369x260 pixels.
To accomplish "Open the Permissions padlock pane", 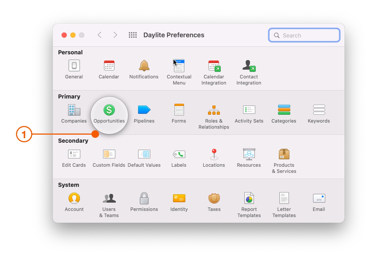I will tap(144, 199).
